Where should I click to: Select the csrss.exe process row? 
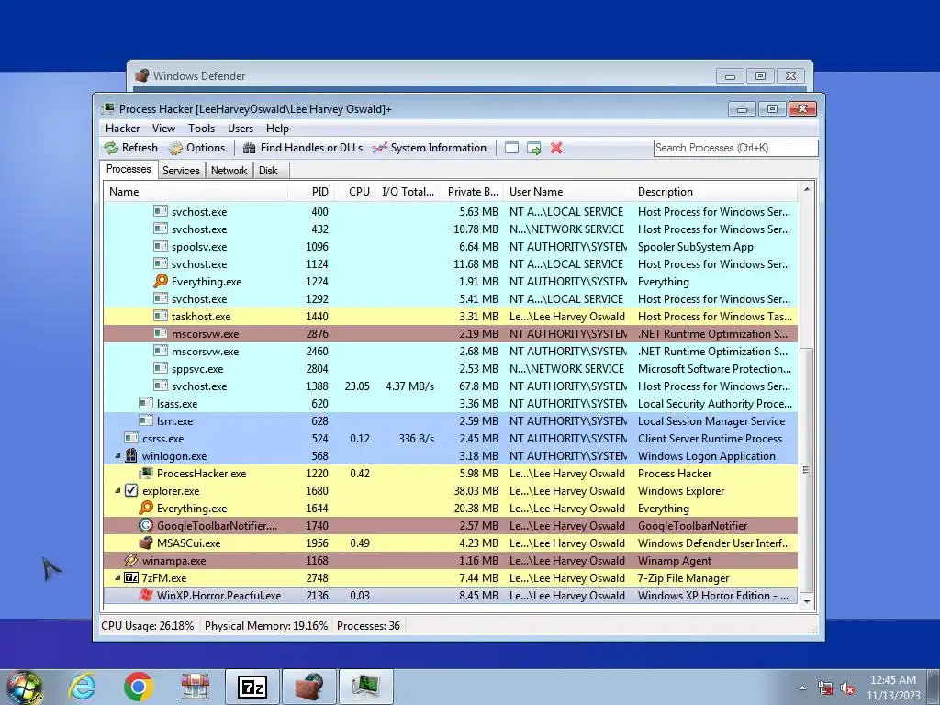[x=450, y=438]
